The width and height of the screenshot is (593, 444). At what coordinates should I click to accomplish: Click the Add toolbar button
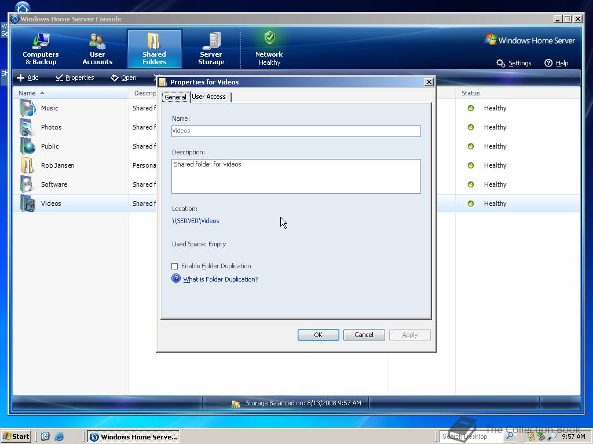click(28, 77)
